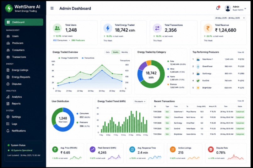The height and width of the screenshot is (168, 253).
Task: Click View All in Top Performing Producers
Action: coord(240,52)
